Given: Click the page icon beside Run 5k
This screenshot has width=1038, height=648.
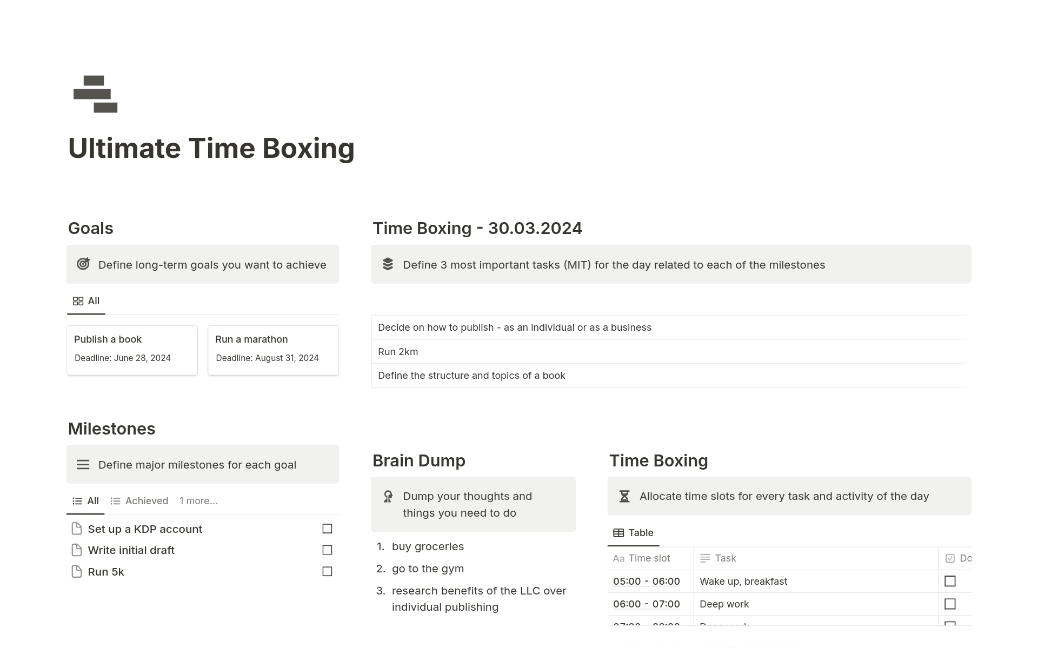Looking at the screenshot, I should coord(77,571).
